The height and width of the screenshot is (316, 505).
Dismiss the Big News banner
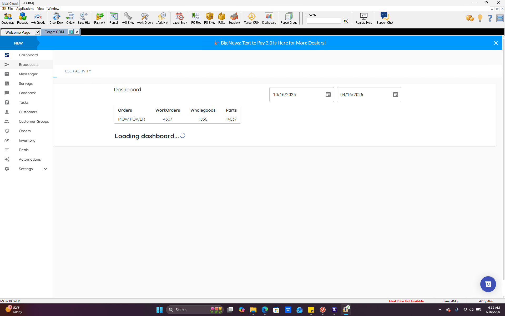[x=496, y=43]
